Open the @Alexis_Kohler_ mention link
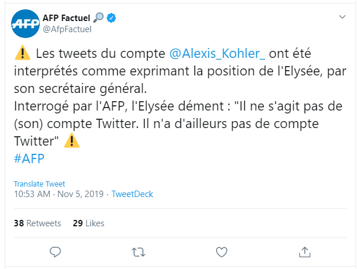Image resolution: width=359 pixels, height=269 pixels. click(x=217, y=54)
